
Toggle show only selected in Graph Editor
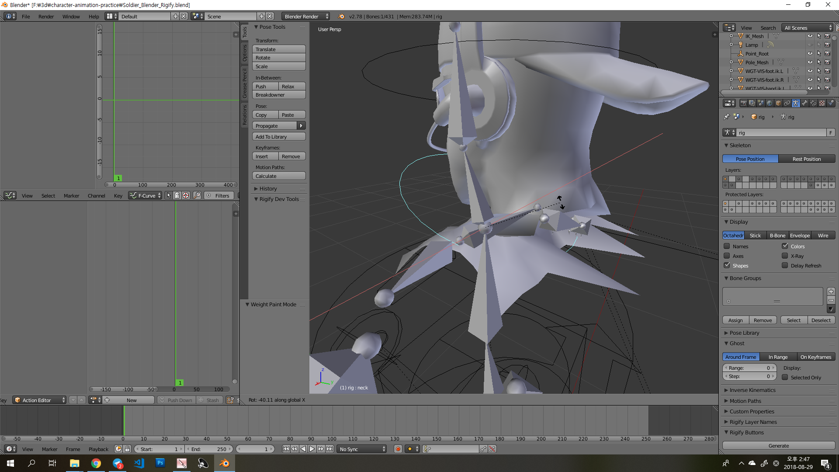pos(169,196)
